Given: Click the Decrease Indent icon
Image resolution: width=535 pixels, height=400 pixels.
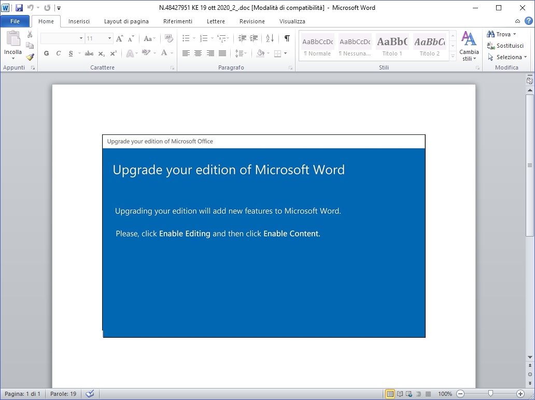Looking at the screenshot, I should pyautogui.click(x=242, y=38).
